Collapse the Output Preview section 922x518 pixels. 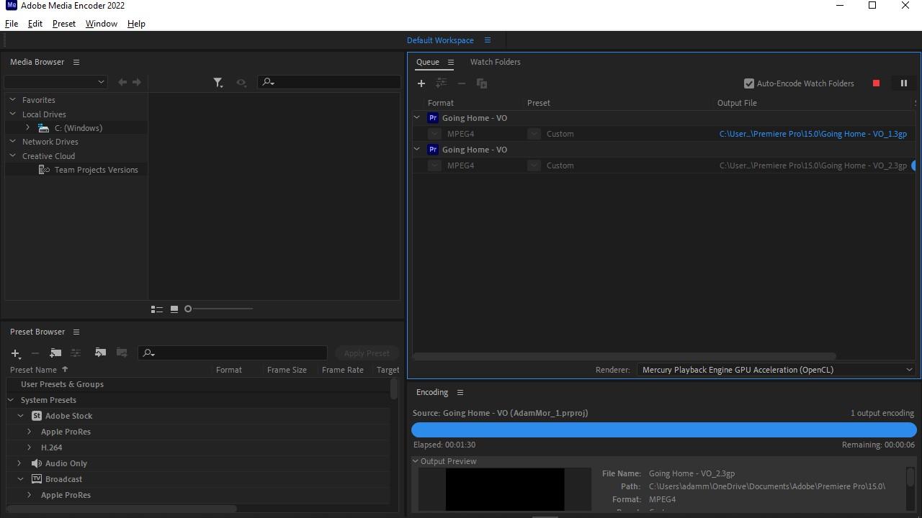pyautogui.click(x=416, y=461)
